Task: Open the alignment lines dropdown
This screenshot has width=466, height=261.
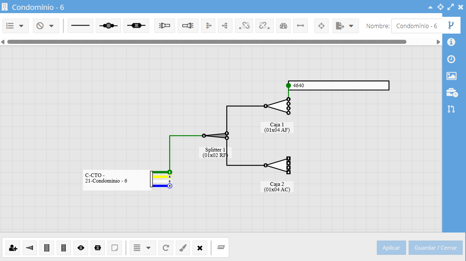Action: (143, 248)
